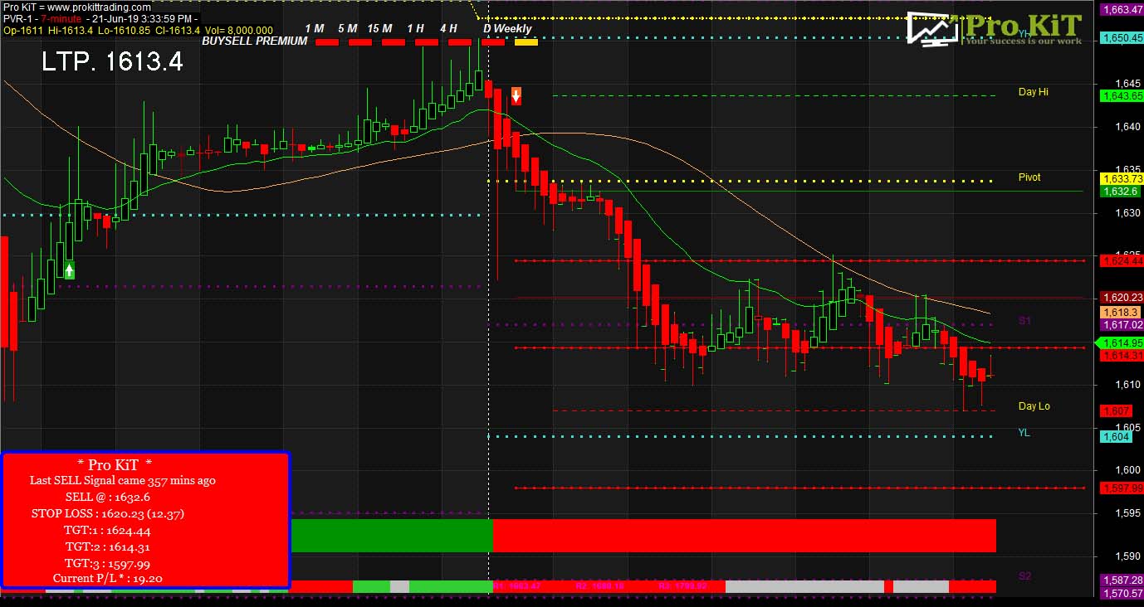
Task: Click the red sell-signal arrow badge
Action: [516, 95]
